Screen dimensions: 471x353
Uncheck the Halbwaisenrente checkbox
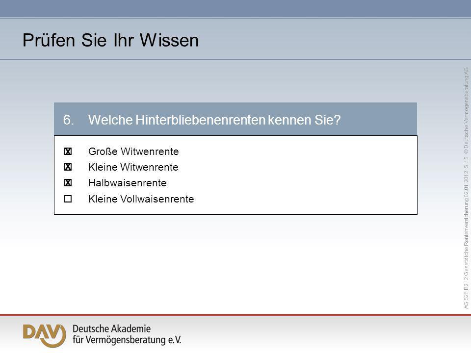(x=68, y=182)
